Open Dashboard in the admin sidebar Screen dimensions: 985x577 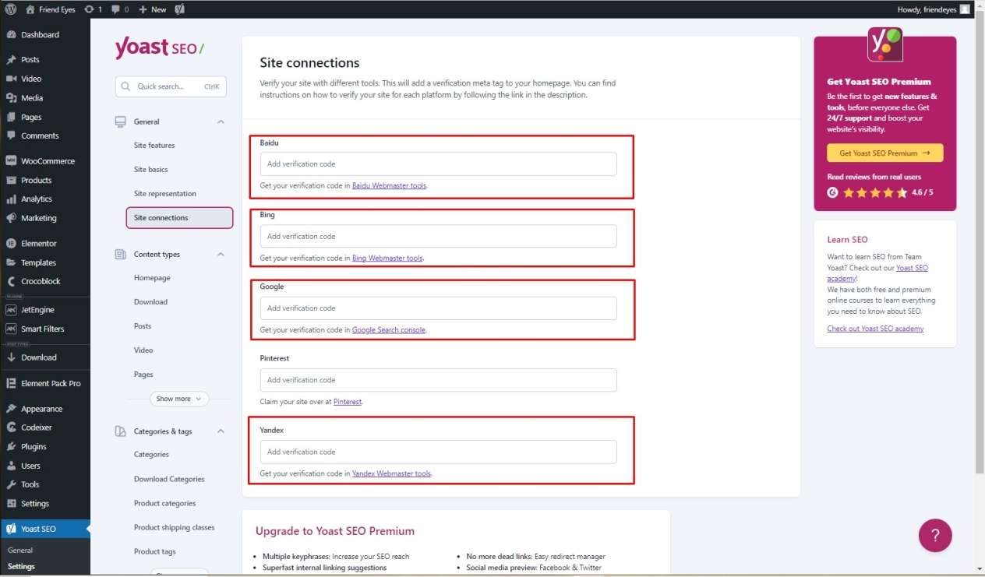40,35
